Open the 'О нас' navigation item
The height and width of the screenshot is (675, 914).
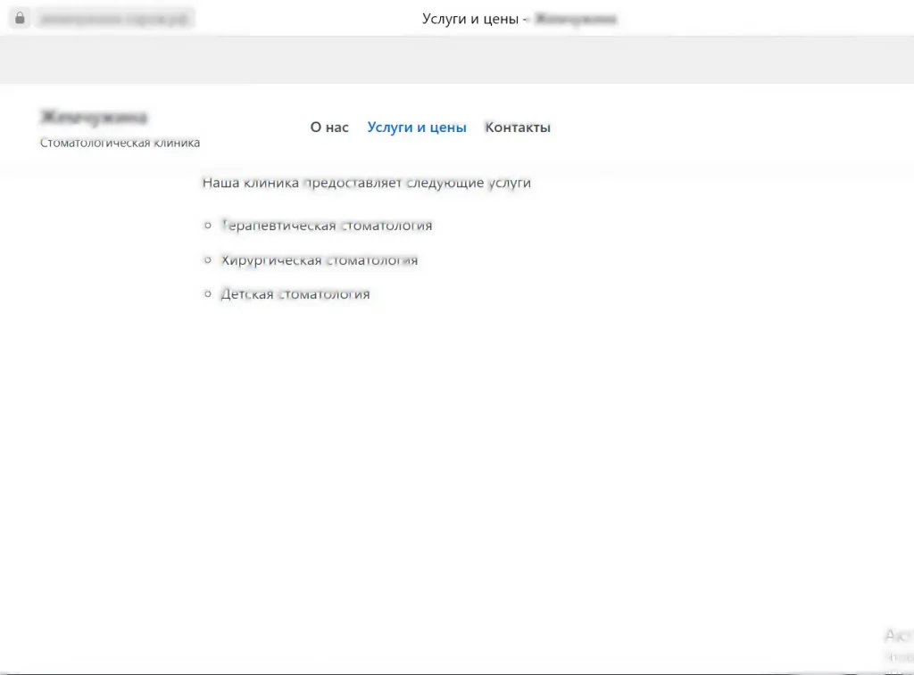click(x=329, y=128)
